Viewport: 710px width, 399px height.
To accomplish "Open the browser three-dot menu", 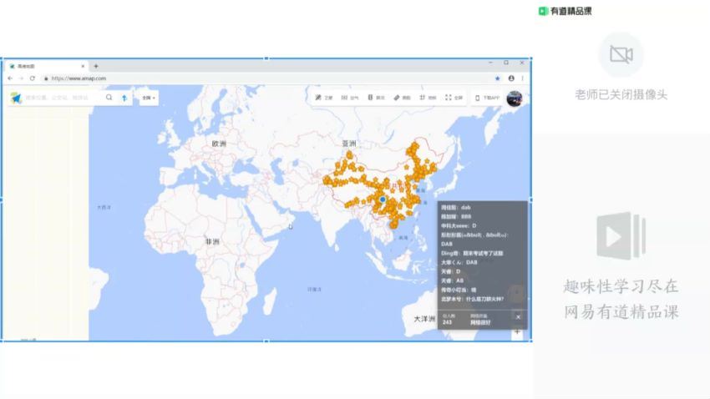I will 523,78.
